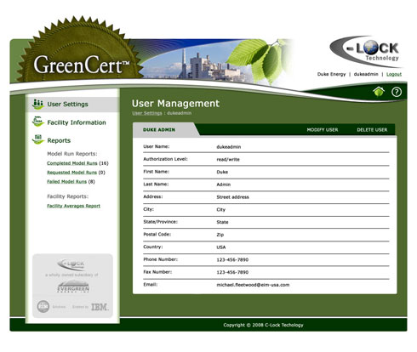The width and height of the screenshot is (417, 352).
Task: Click the City field value
Action: (220, 210)
